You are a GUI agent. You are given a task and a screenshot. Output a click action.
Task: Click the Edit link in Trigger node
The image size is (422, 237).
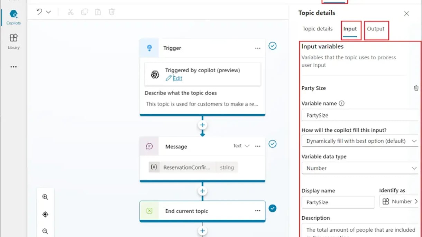click(177, 78)
